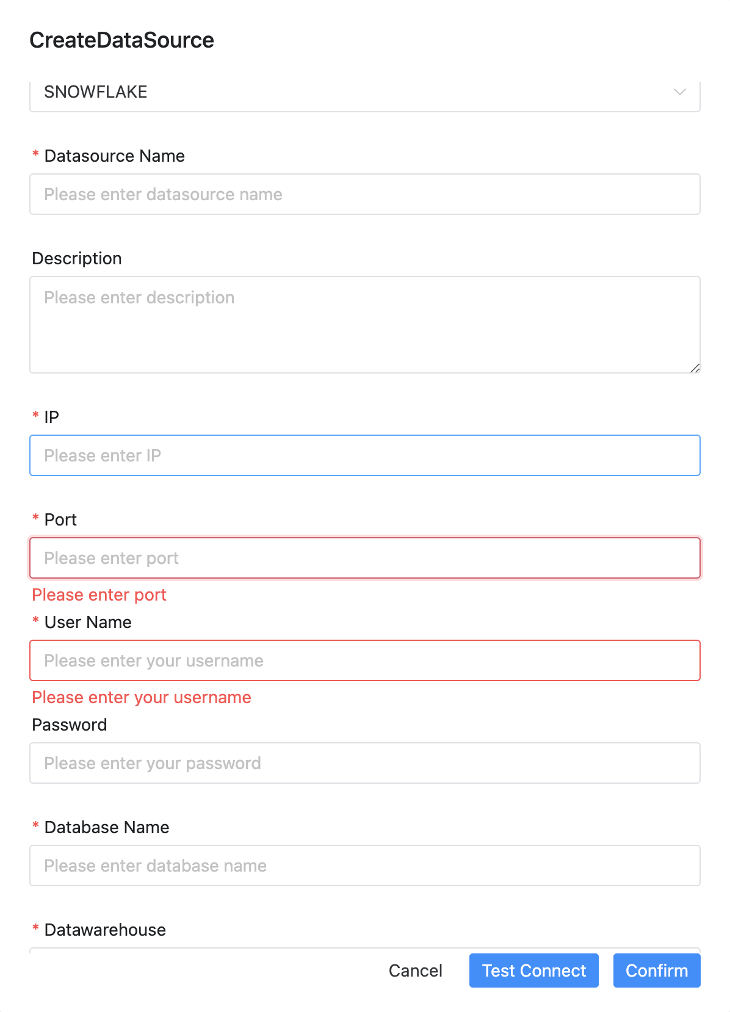Grab the Description textarea resize handle
Screen dimensions: 730x1012
coord(695,368)
